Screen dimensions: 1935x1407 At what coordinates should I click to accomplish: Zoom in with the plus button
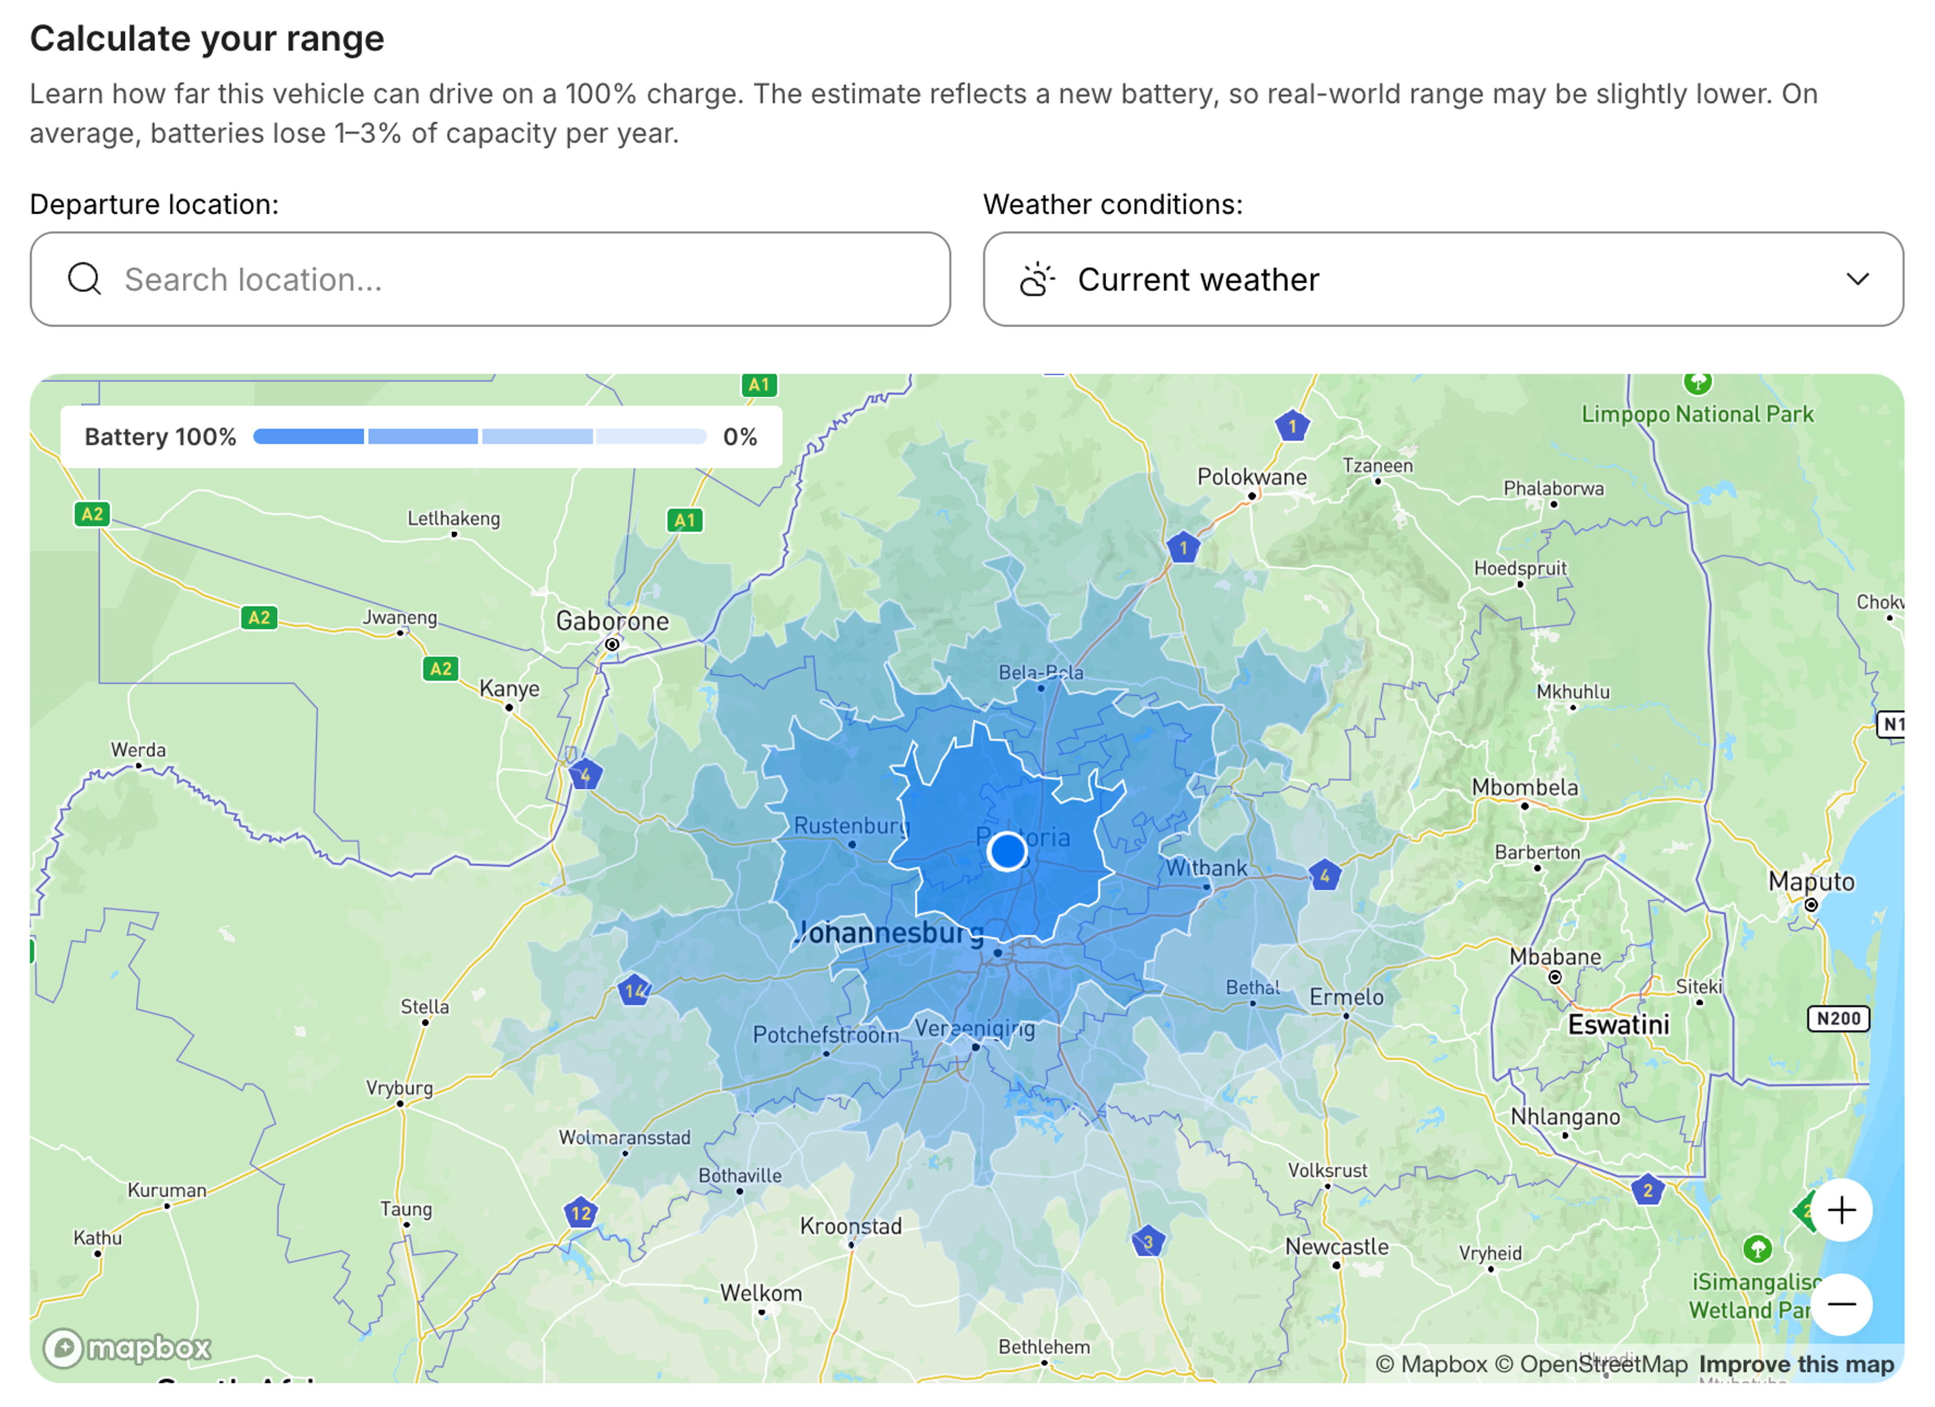tap(1841, 1210)
